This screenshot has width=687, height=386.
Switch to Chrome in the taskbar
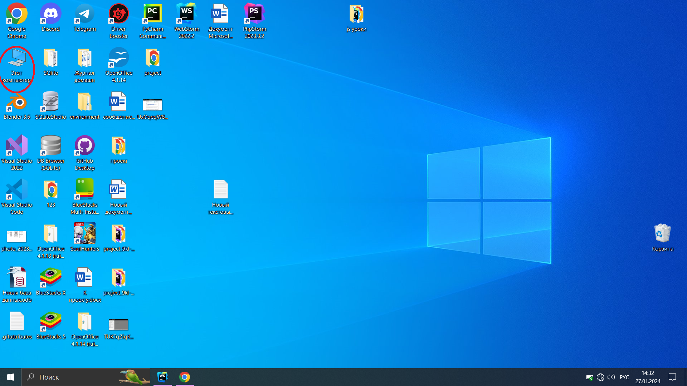tap(185, 377)
